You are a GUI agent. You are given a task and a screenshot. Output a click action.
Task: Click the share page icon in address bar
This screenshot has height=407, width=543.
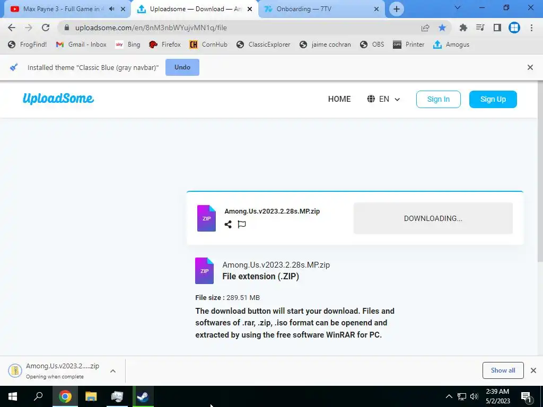coord(425,28)
